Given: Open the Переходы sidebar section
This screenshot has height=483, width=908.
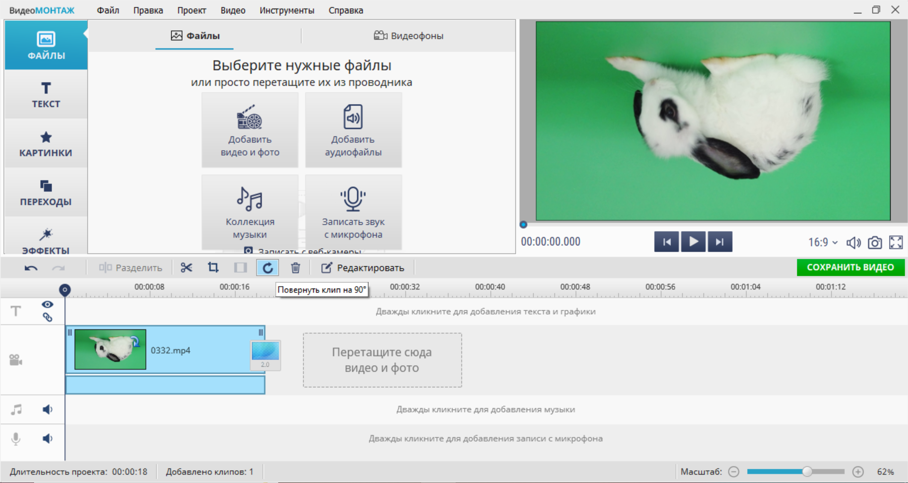Looking at the screenshot, I should (46, 193).
